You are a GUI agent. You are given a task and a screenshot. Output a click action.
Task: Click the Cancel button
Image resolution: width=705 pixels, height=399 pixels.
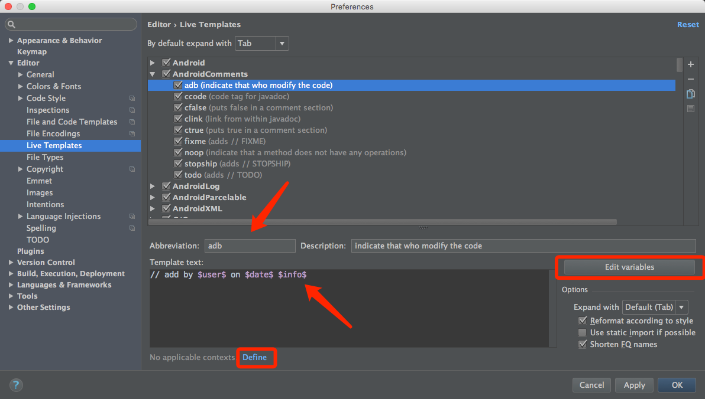591,385
